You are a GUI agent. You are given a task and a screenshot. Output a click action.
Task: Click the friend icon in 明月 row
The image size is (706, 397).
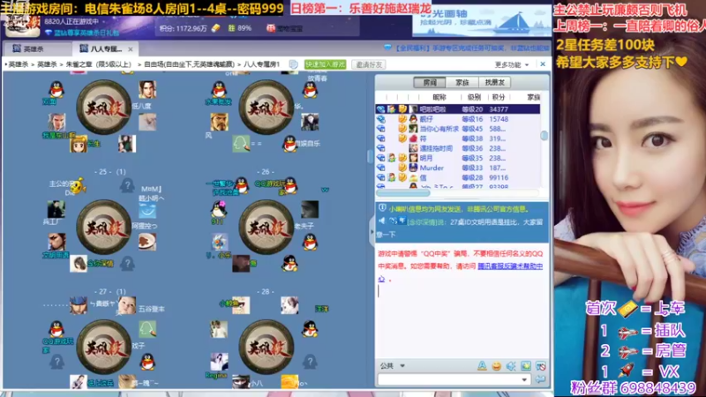click(392, 158)
